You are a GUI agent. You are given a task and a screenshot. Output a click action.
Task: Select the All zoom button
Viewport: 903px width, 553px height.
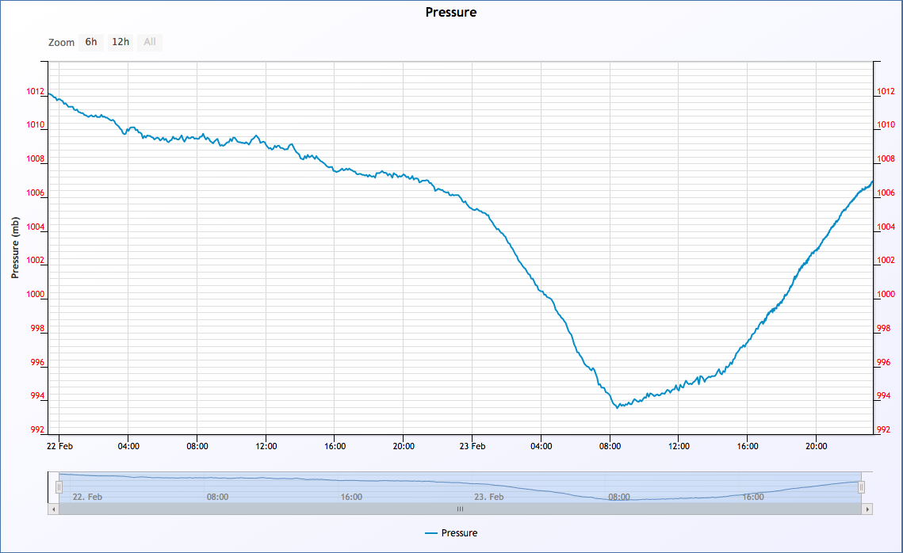click(x=150, y=42)
